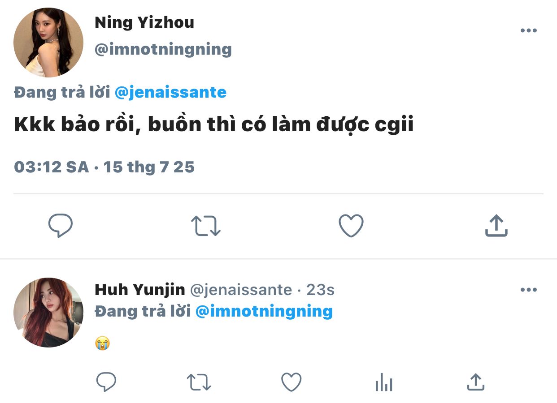Reply to Huh Yunjin's tweet
The height and width of the screenshot is (403, 557).
[106, 382]
